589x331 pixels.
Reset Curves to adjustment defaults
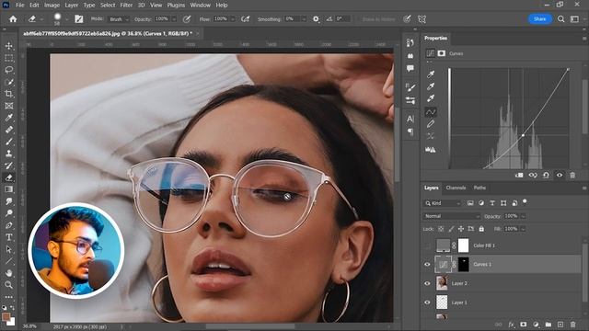546,175
